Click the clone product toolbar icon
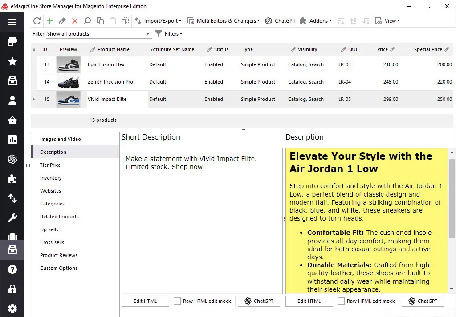456x317 pixels. click(x=125, y=21)
